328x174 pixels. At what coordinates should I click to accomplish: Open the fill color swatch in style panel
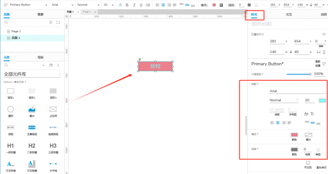tap(294, 135)
